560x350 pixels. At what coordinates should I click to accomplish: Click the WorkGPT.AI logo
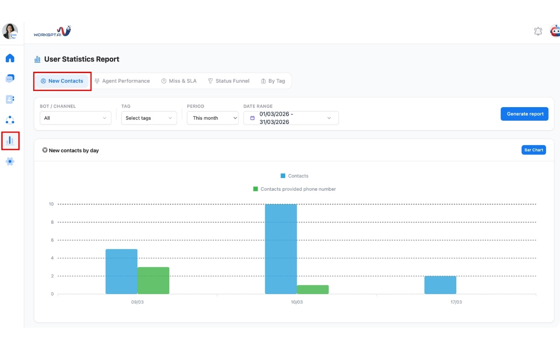pos(52,31)
